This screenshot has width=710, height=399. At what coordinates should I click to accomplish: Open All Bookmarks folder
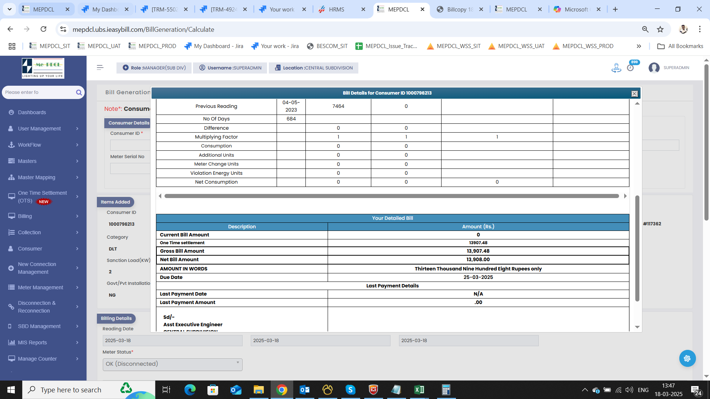click(680, 46)
